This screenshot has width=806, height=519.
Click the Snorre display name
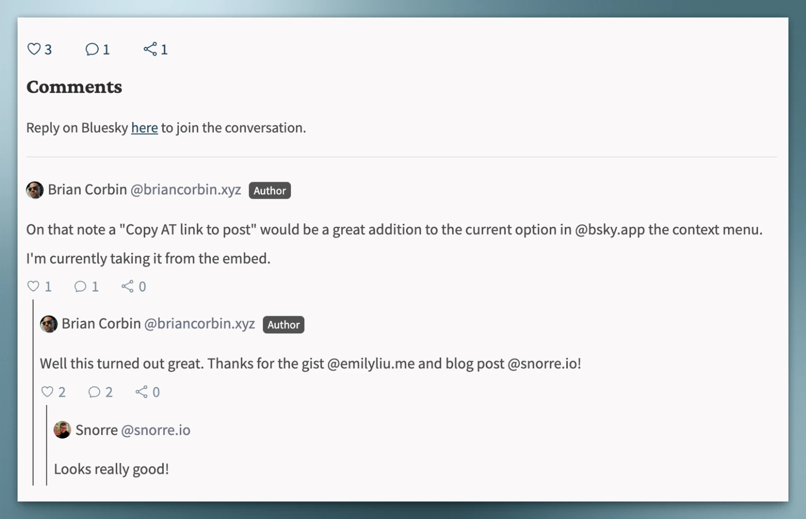tap(97, 430)
